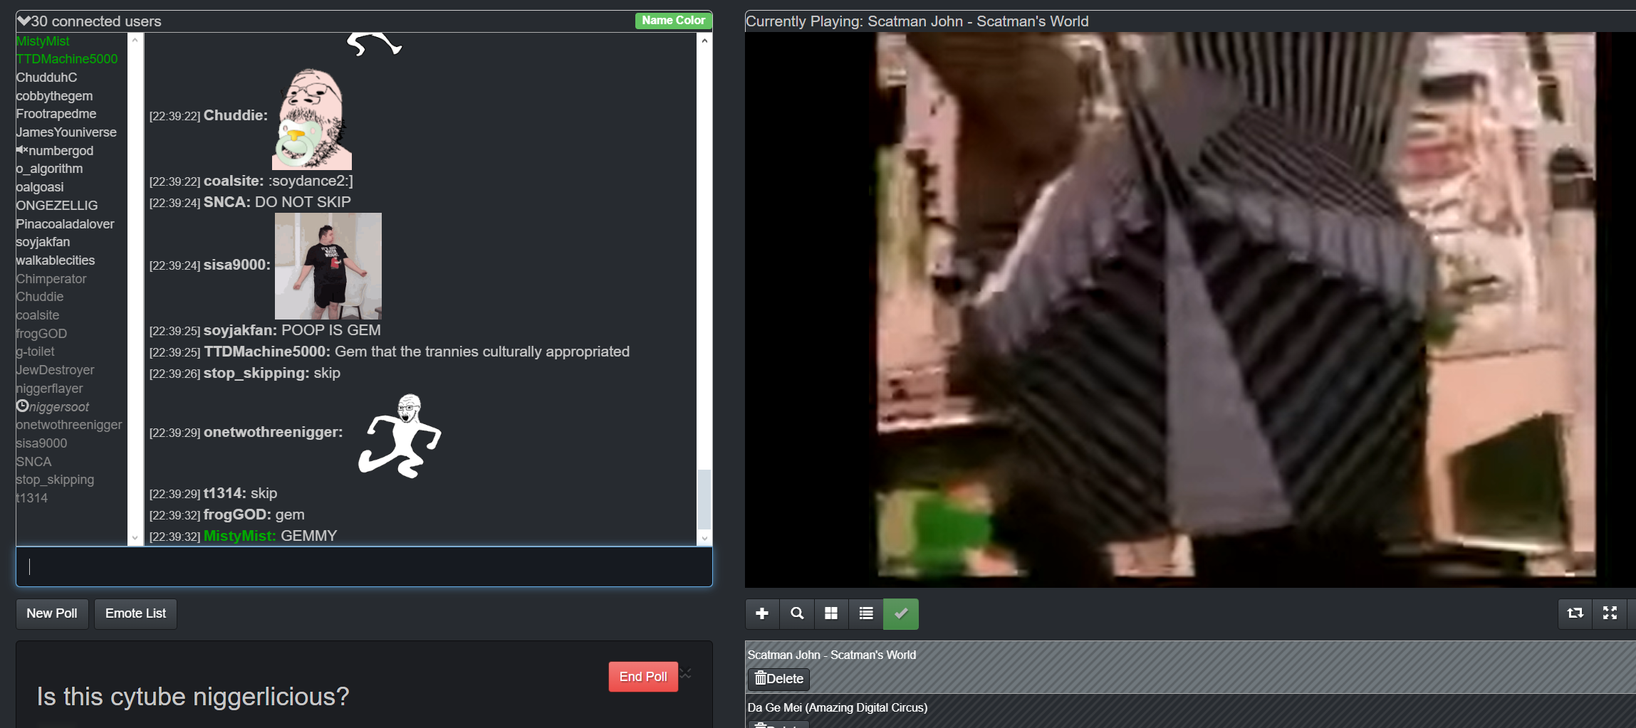The width and height of the screenshot is (1636, 728).
Task: Select g-toilet in the user list
Action: pyautogui.click(x=35, y=352)
